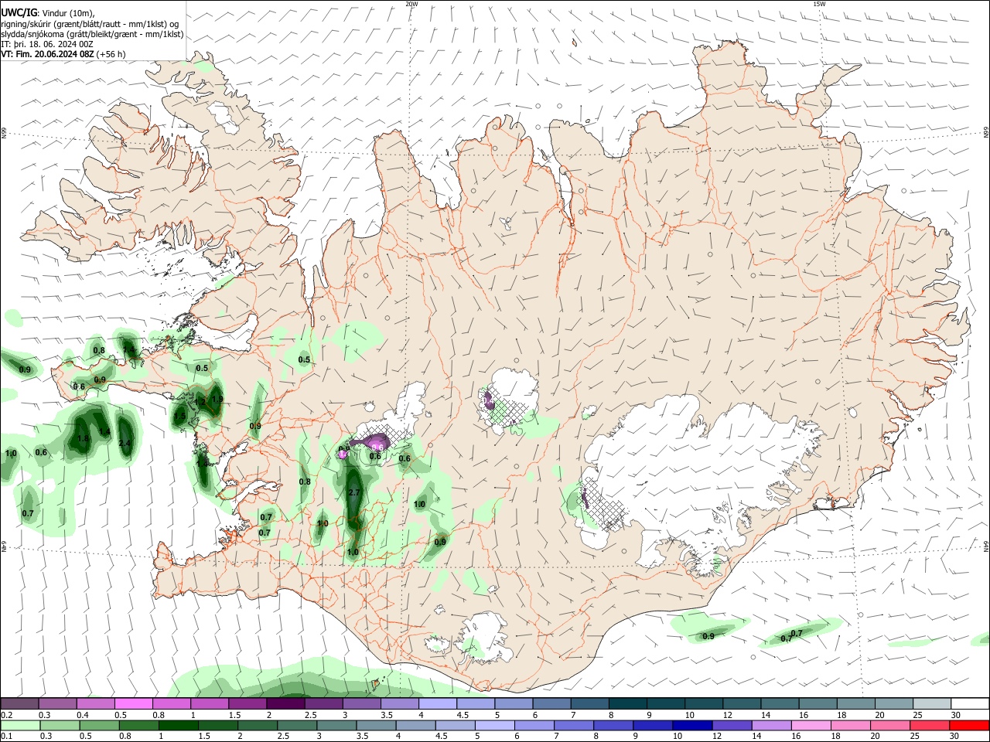
Task: Click the '15W' longitude label at top
Action: point(819,4)
